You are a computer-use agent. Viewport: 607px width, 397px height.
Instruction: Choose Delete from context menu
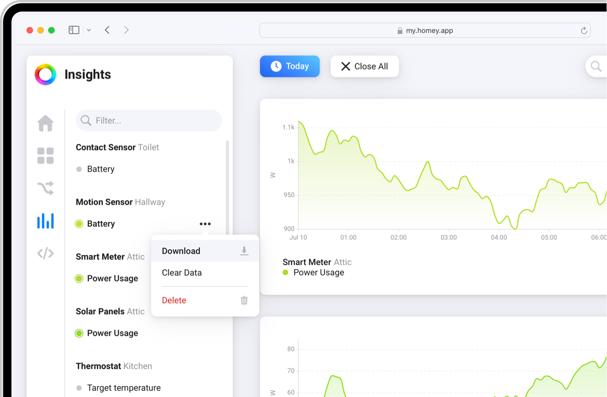pos(205,300)
